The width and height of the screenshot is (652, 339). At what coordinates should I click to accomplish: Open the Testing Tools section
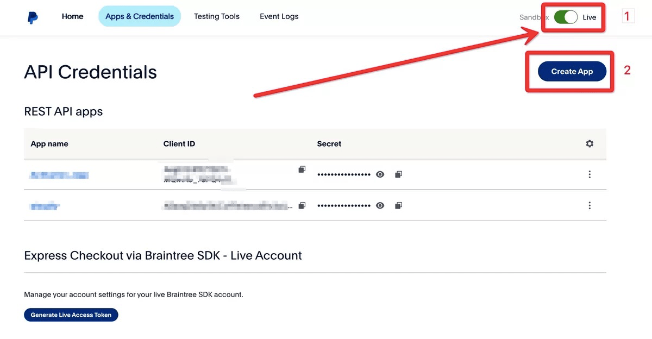(217, 16)
